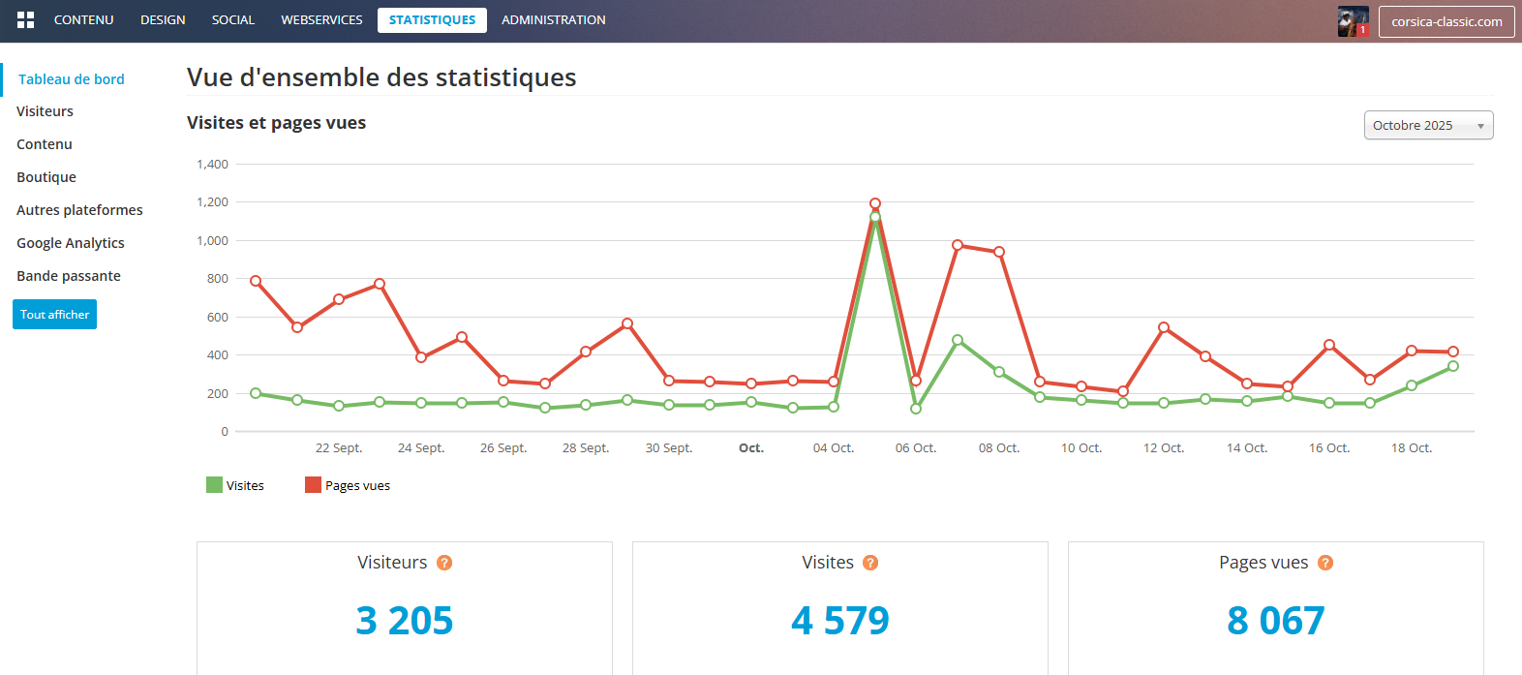The image size is (1522, 675).
Task: Open the SOCIAL menu
Action: click(x=233, y=20)
